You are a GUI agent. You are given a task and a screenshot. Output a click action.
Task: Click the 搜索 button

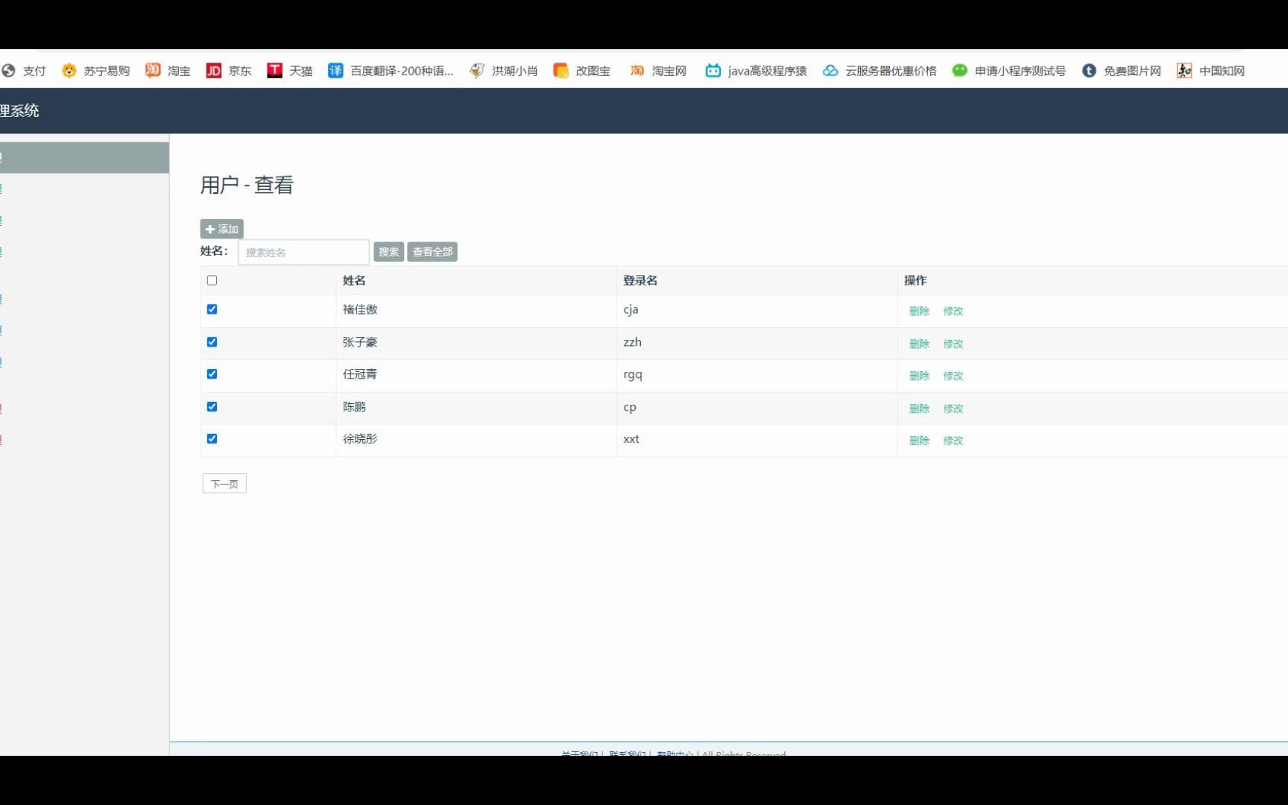coord(388,251)
